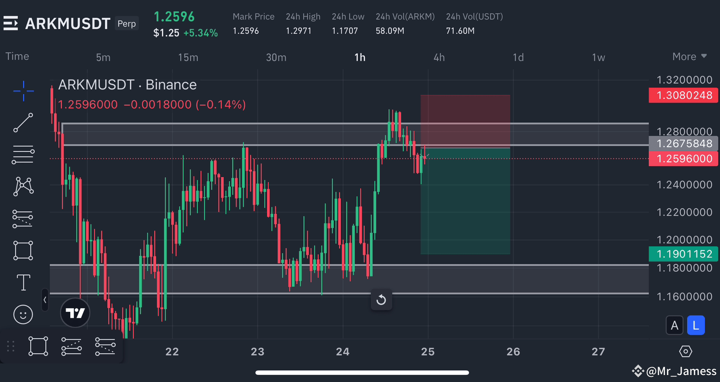Viewport: 720px width, 382px height.
Task: Select the XABCD pattern drawing tool
Action: point(23,186)
